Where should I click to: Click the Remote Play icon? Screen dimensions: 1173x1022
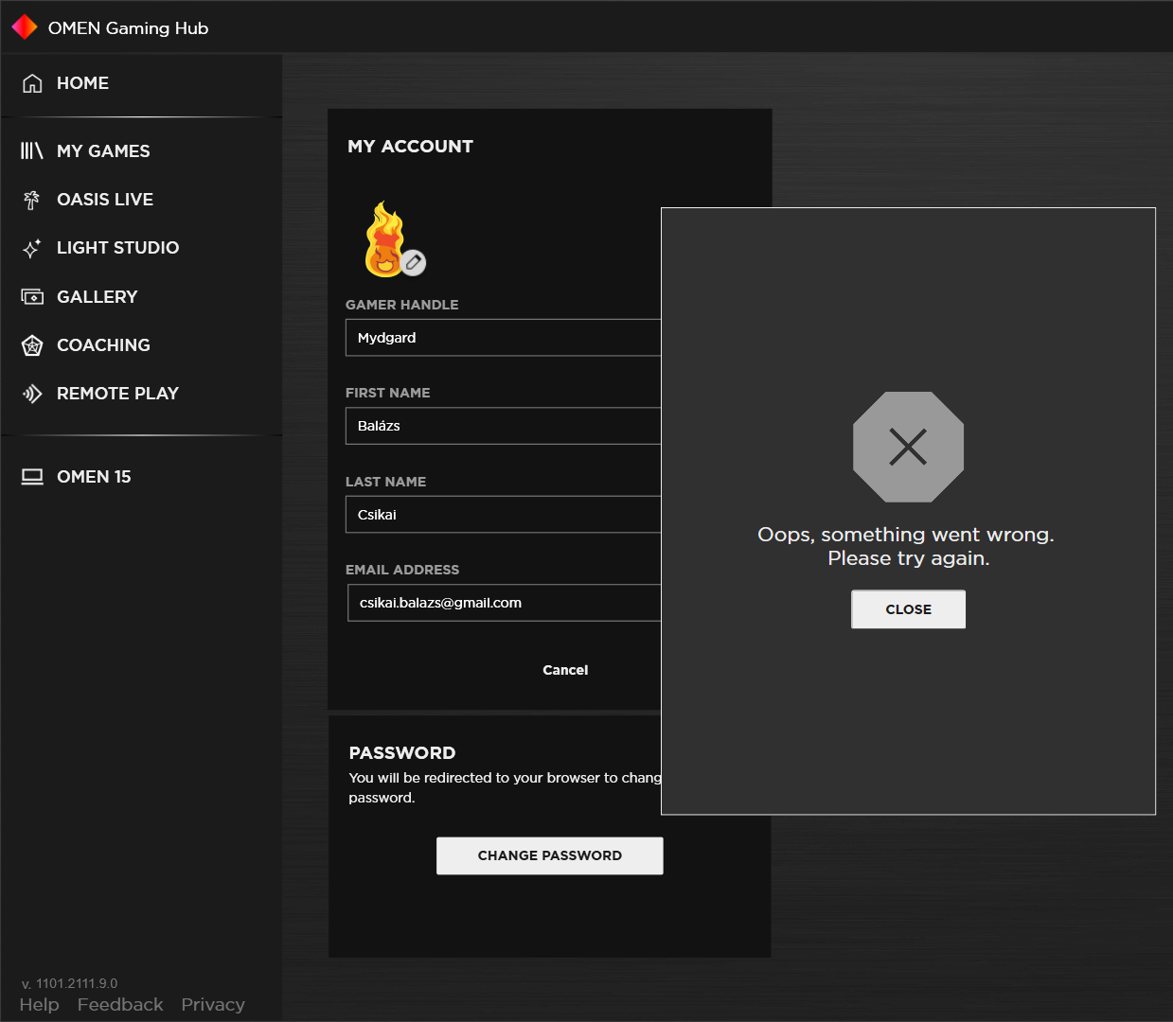click(32, 394)
